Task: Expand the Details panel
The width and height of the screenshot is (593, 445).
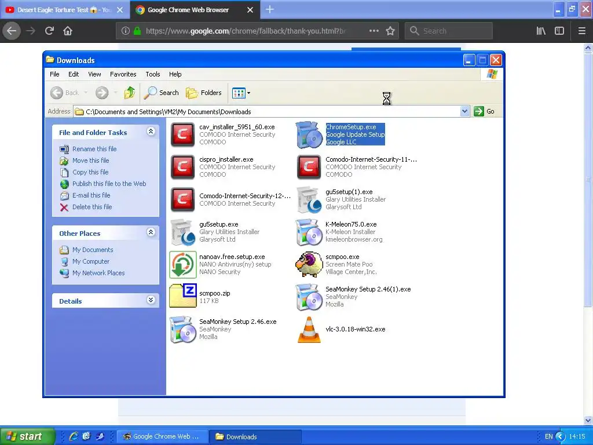Action: tap(151, 300)
